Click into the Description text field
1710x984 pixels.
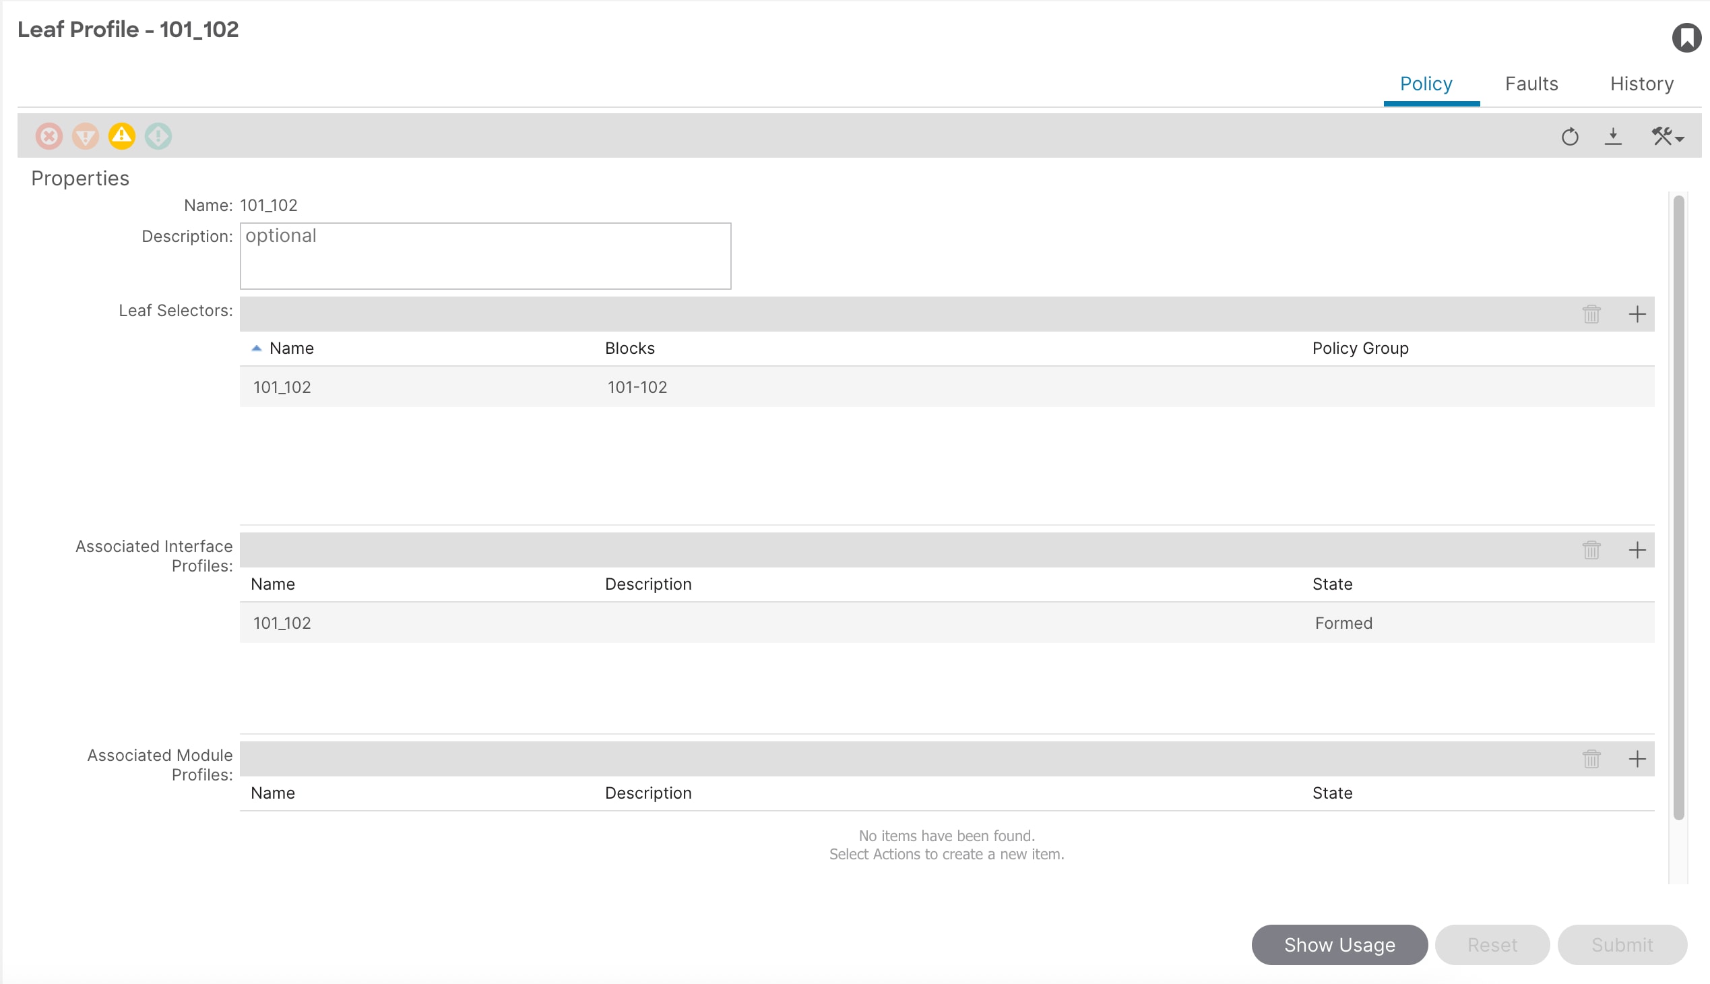(x=485, y=256)
